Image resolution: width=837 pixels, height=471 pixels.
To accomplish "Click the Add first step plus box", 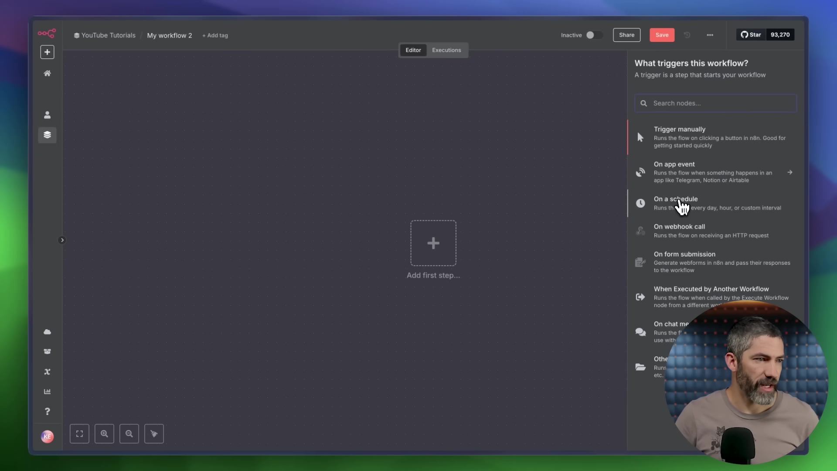I will click(x=433, y=243).
